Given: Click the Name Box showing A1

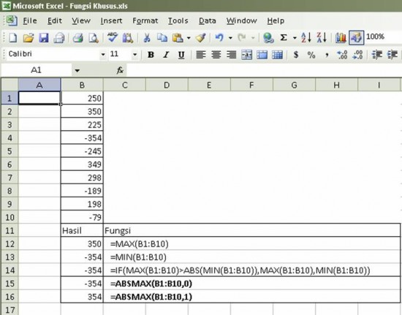Looking at the screenshot, I should point(36,70).
